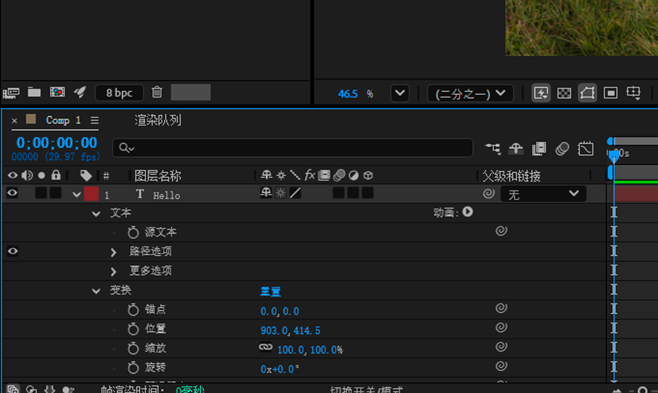Click the 重置 transform reset link
The image size is (658, 393).
(x=270, y=291)
